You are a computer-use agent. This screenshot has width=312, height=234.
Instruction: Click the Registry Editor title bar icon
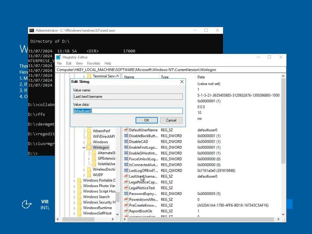pos(58,57)
